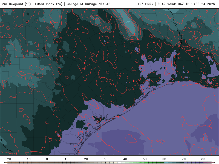Click the 'F042 Valid: 06Z THU APR 24 2025' text
Viewport: 219px width, 164px height.
pyautogui.click(x=186, y=4)
